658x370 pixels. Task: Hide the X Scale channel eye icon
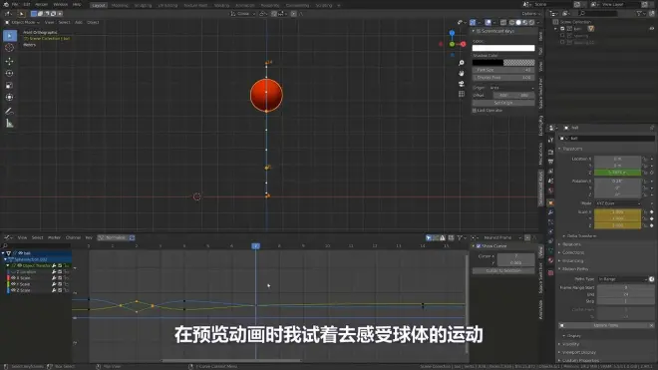coord(13,278)
